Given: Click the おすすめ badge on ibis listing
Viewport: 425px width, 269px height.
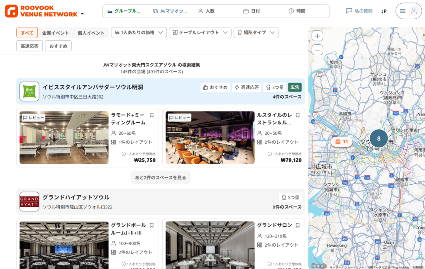Looking at the screenshot, I should pos(215,87).
